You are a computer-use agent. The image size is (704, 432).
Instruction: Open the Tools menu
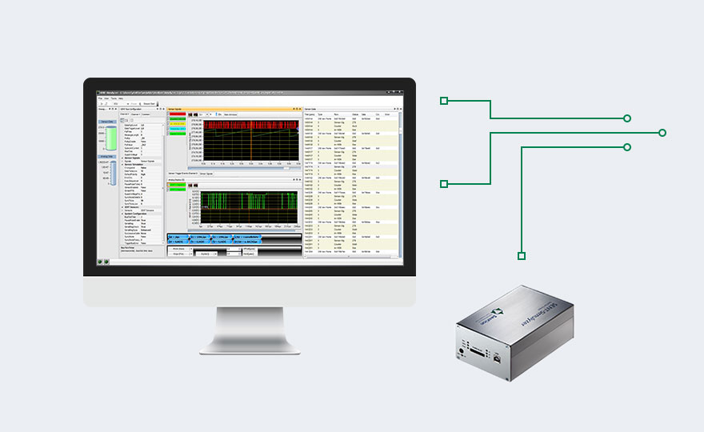click(x=114, y=98)
